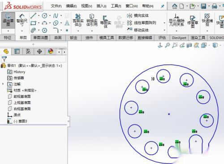Open the 视图(V) menu
The height and width of the screenshot is (164, 224).
coord(86,6)
